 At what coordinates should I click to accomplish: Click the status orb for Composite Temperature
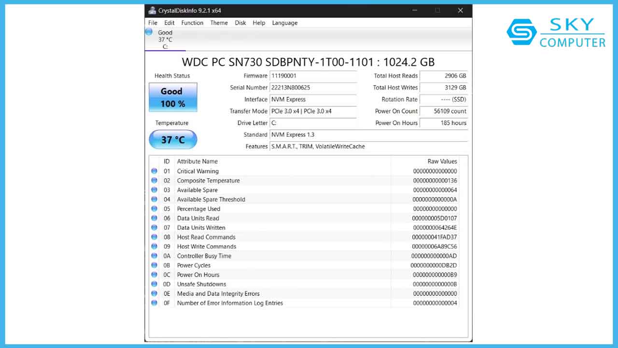154,180
